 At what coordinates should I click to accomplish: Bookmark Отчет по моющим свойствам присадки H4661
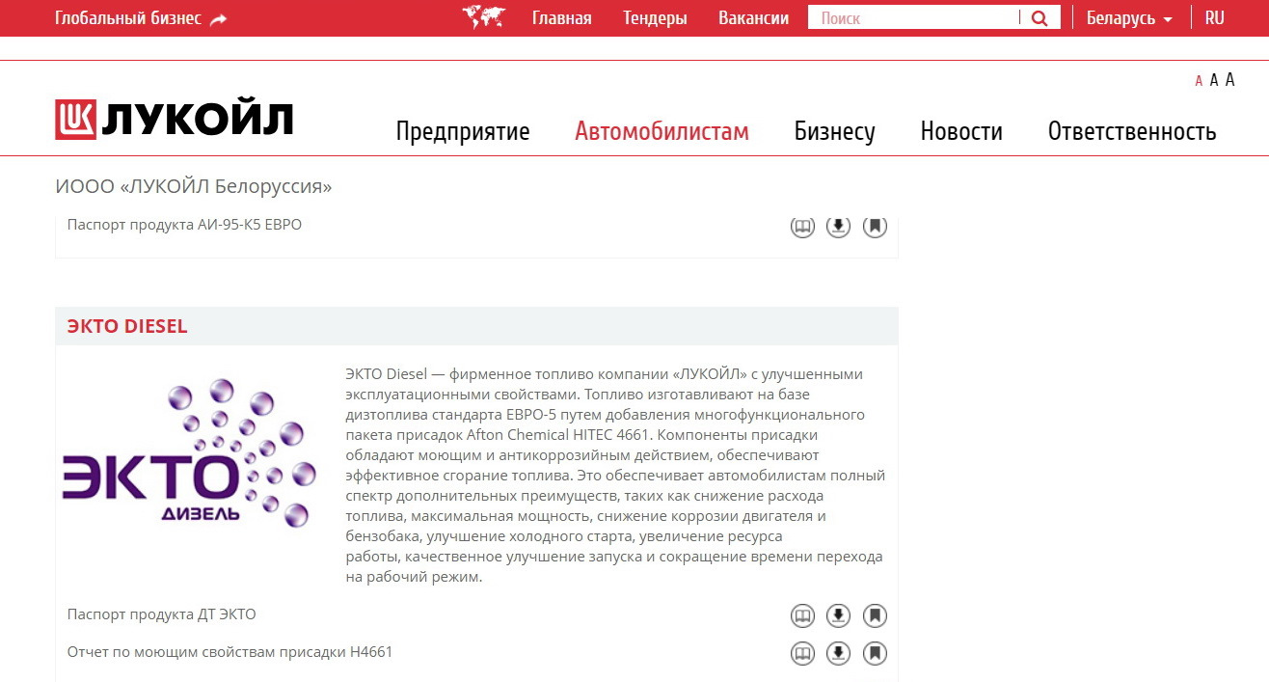[875, 653]
